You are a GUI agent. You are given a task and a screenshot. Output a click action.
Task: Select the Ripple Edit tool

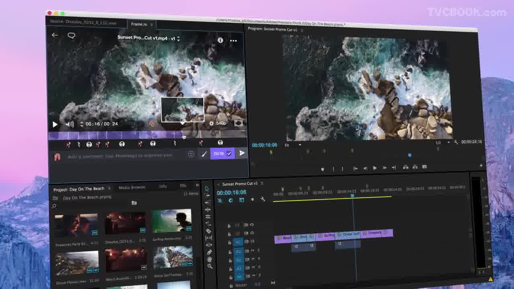point(208,210)
